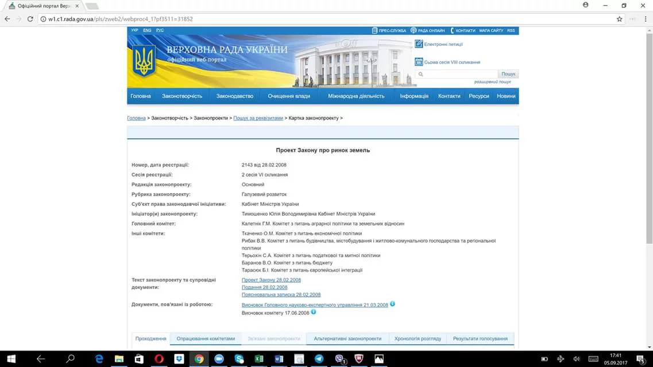Open the Головна navigation menu item

tap(140, 96)
